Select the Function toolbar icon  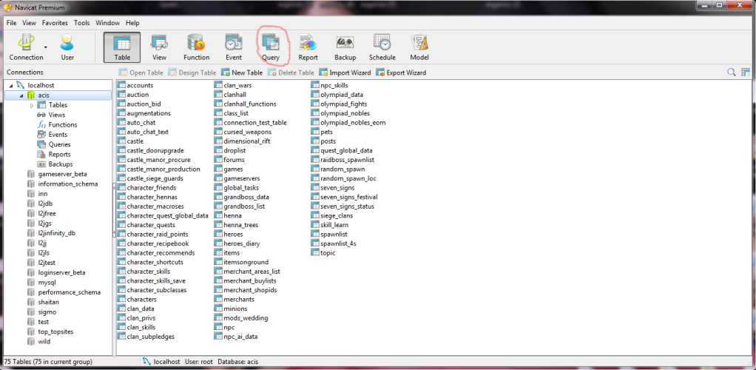(x=196, y=46)
